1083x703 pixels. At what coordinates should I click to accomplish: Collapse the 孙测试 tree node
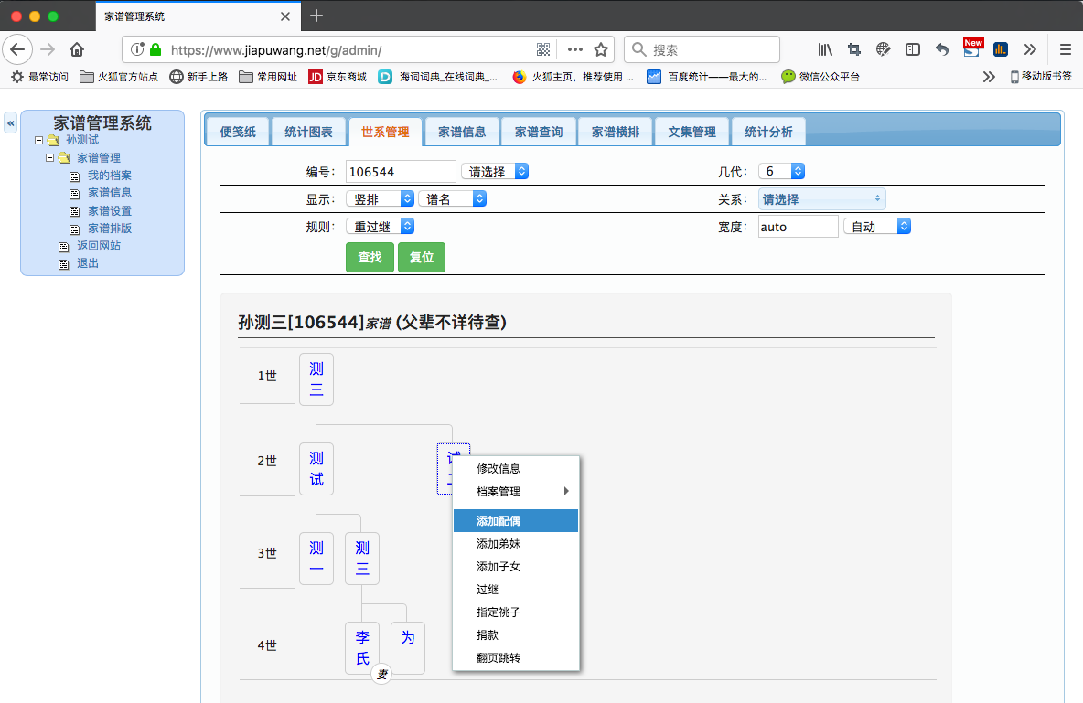[x=38, y=140]
